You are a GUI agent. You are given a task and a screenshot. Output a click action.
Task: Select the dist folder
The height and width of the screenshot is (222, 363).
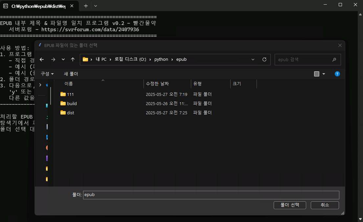[x=70, y=113]
